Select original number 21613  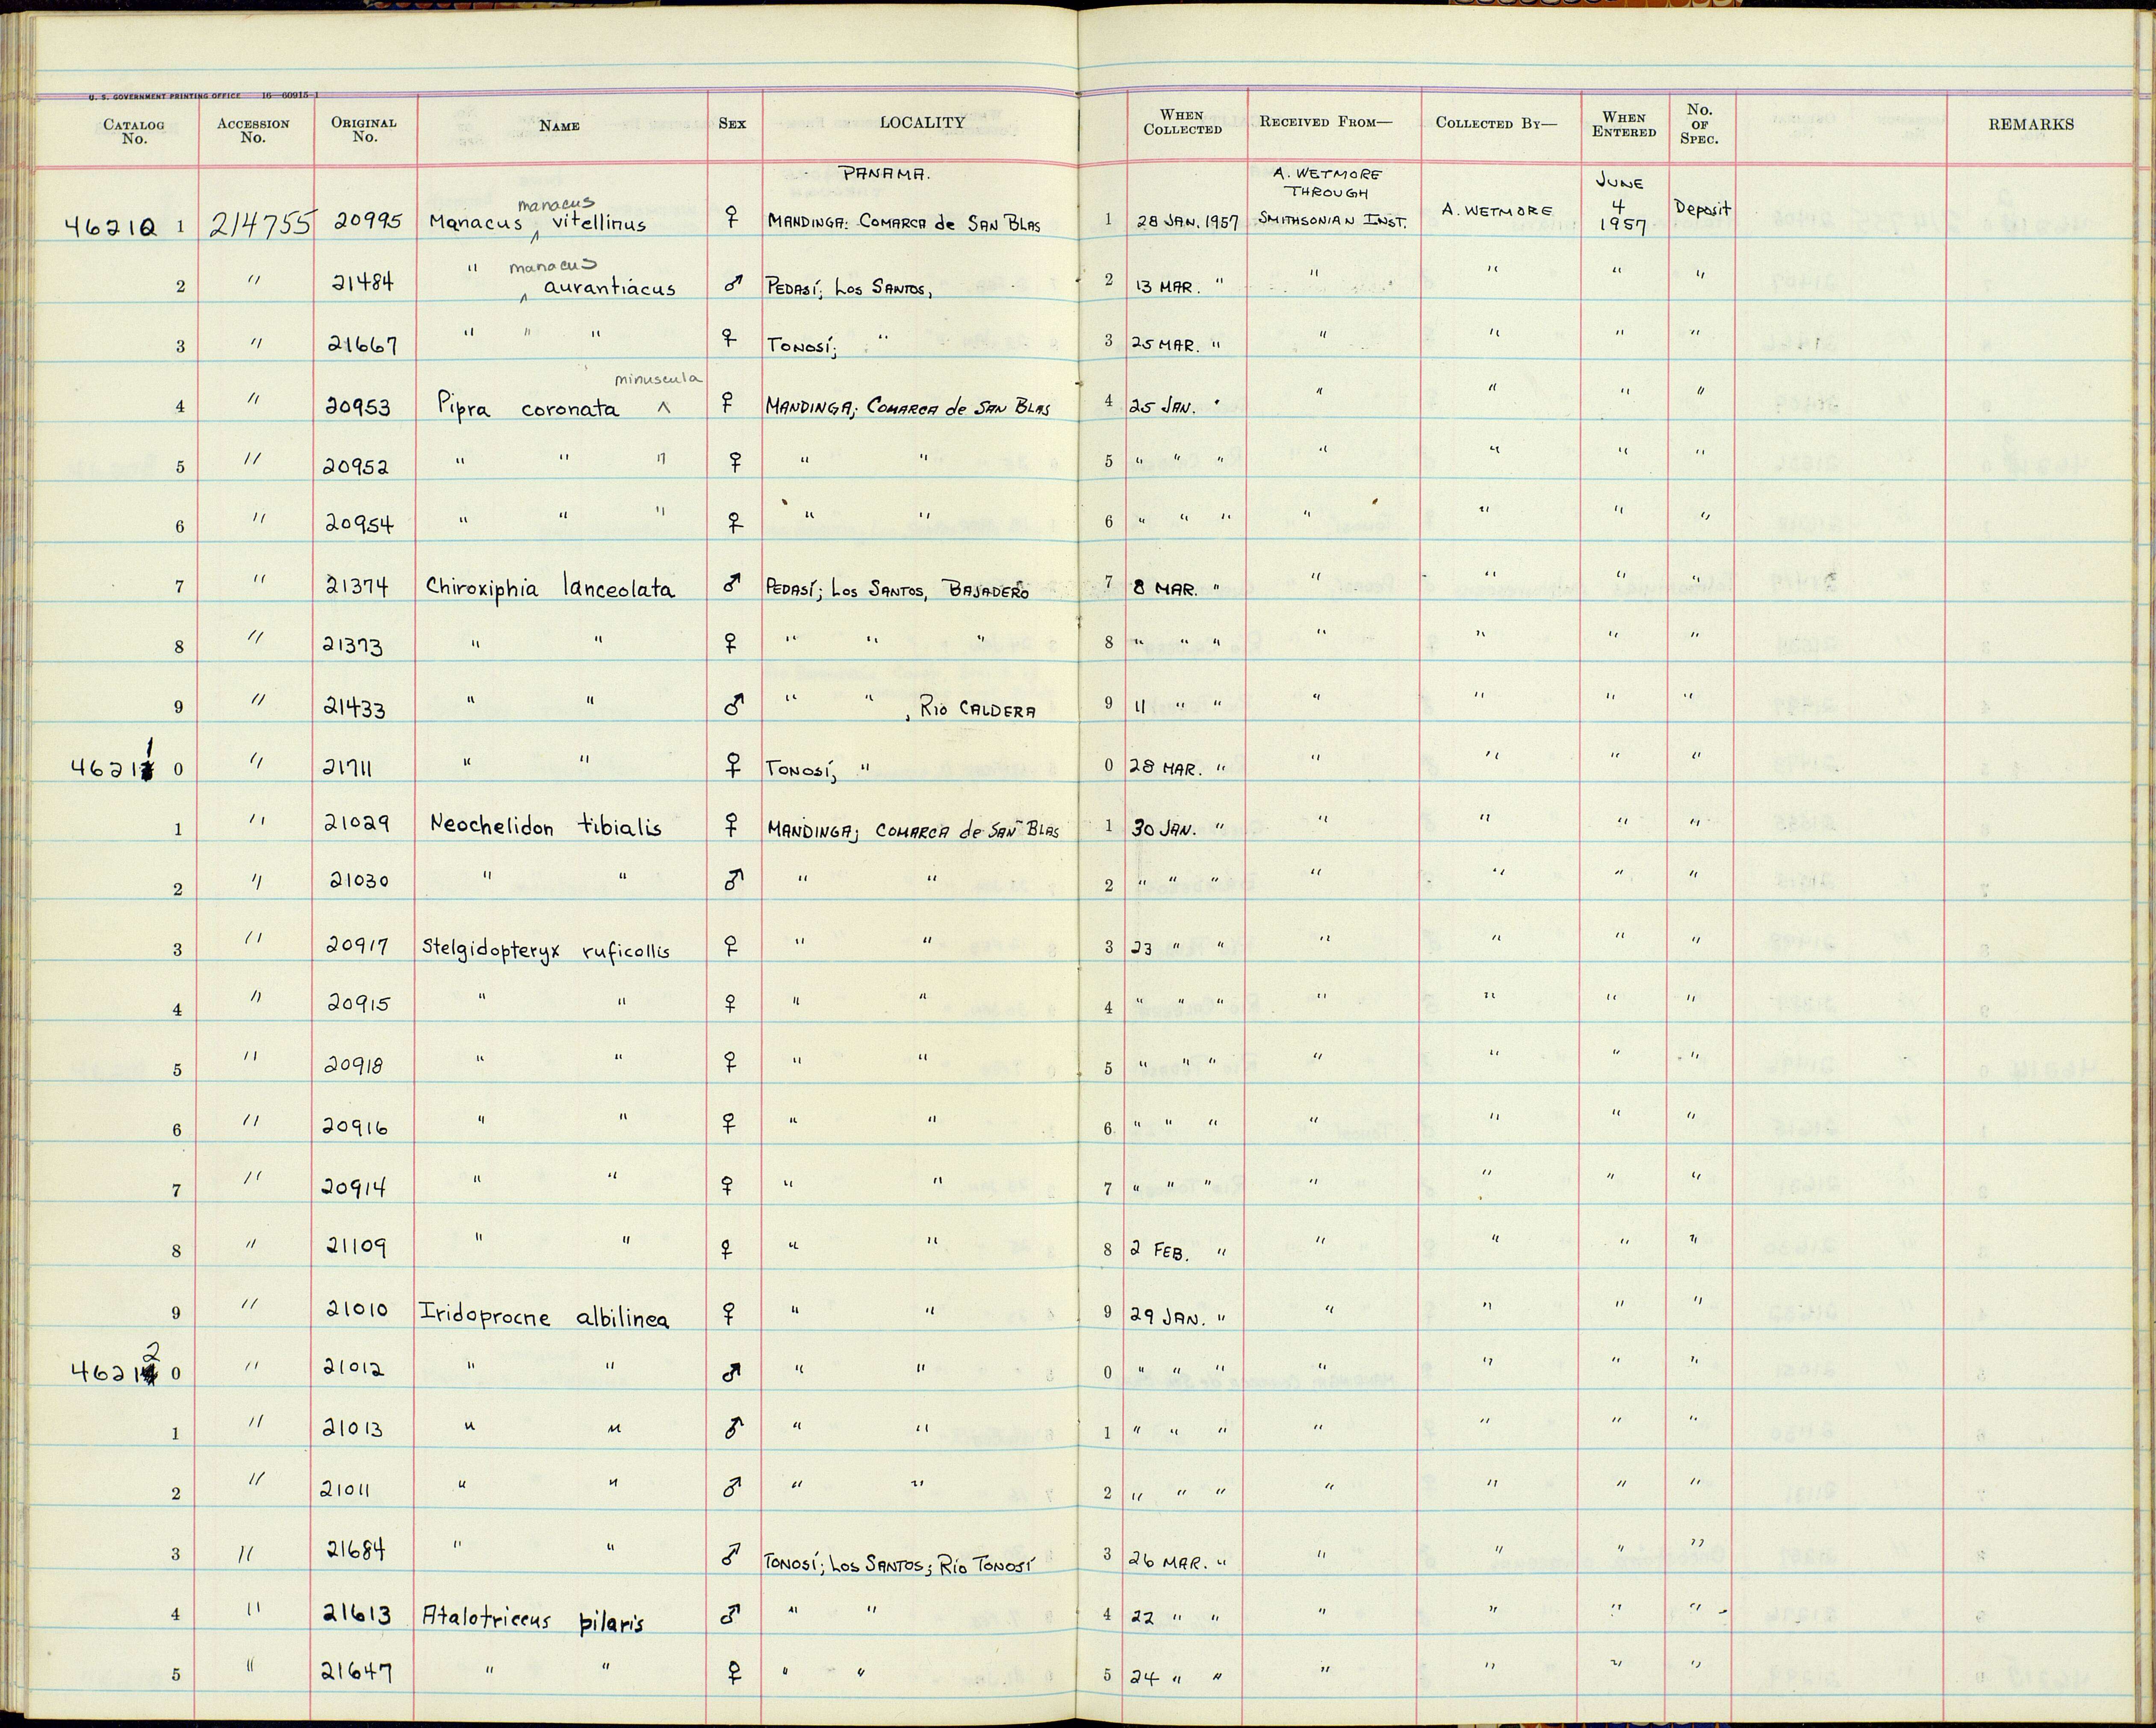tap(356, 1614)
